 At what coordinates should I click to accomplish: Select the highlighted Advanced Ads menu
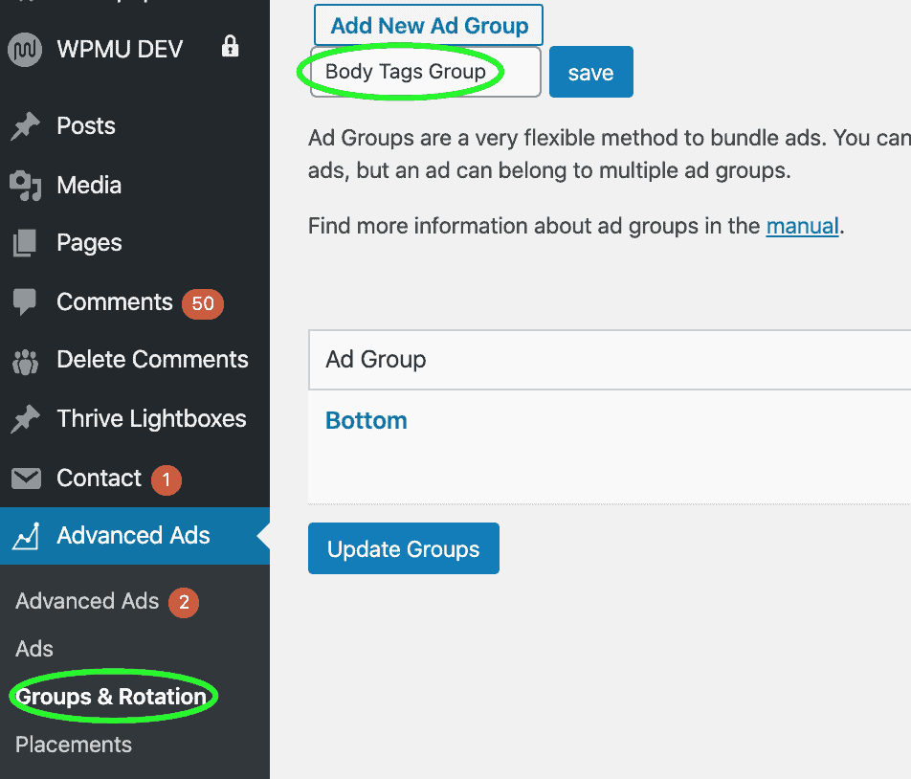click(x=135, y=536)
